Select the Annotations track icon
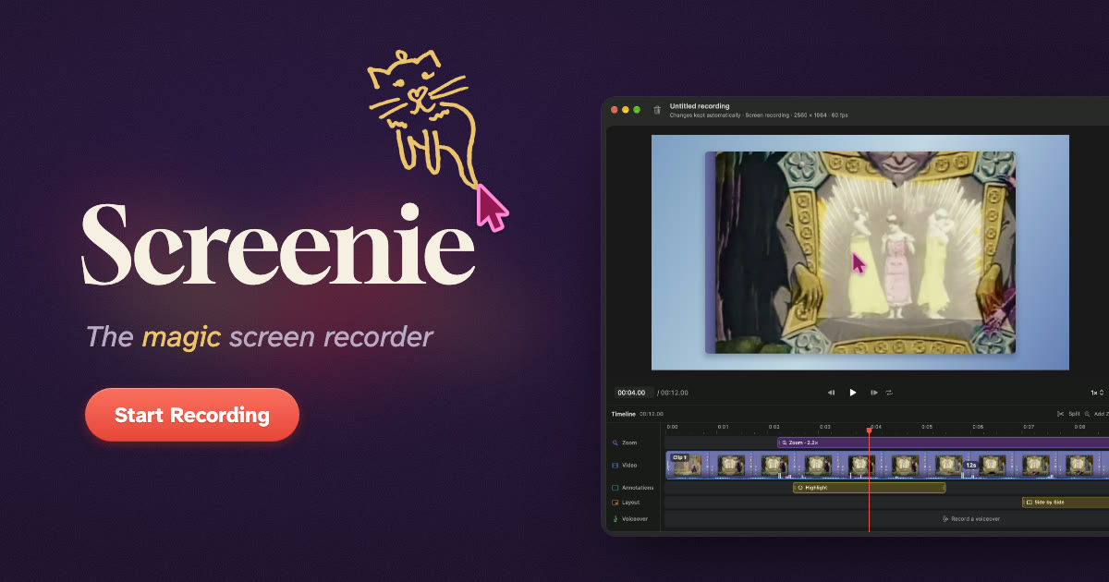 pos(615,488)
